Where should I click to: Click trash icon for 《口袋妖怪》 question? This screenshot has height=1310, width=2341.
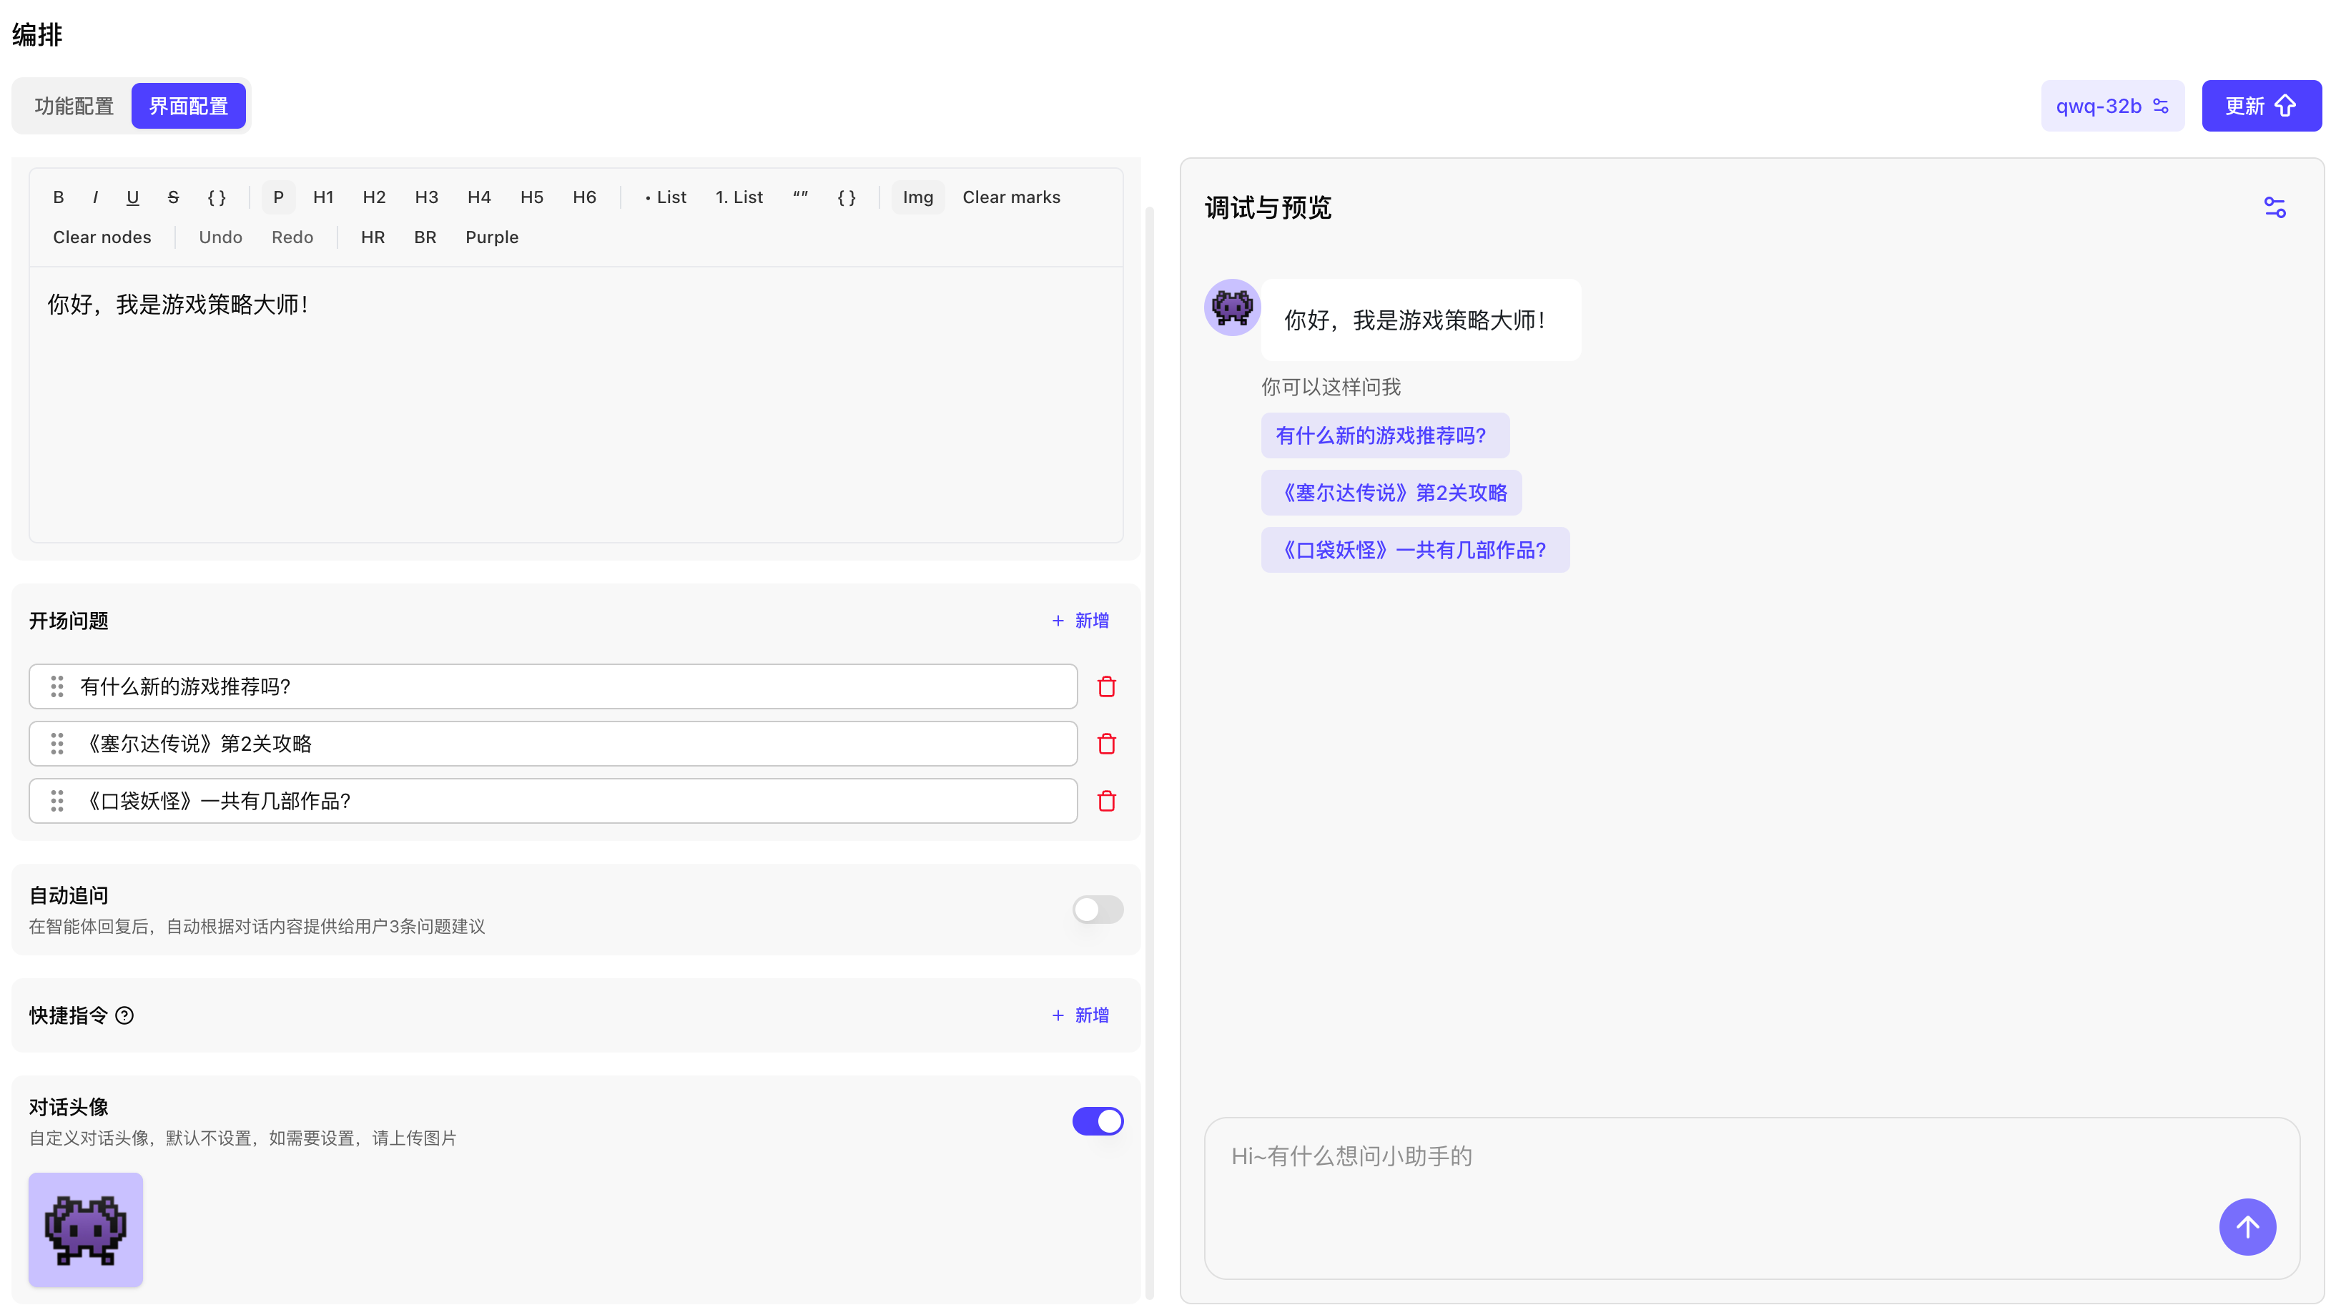1106,801
